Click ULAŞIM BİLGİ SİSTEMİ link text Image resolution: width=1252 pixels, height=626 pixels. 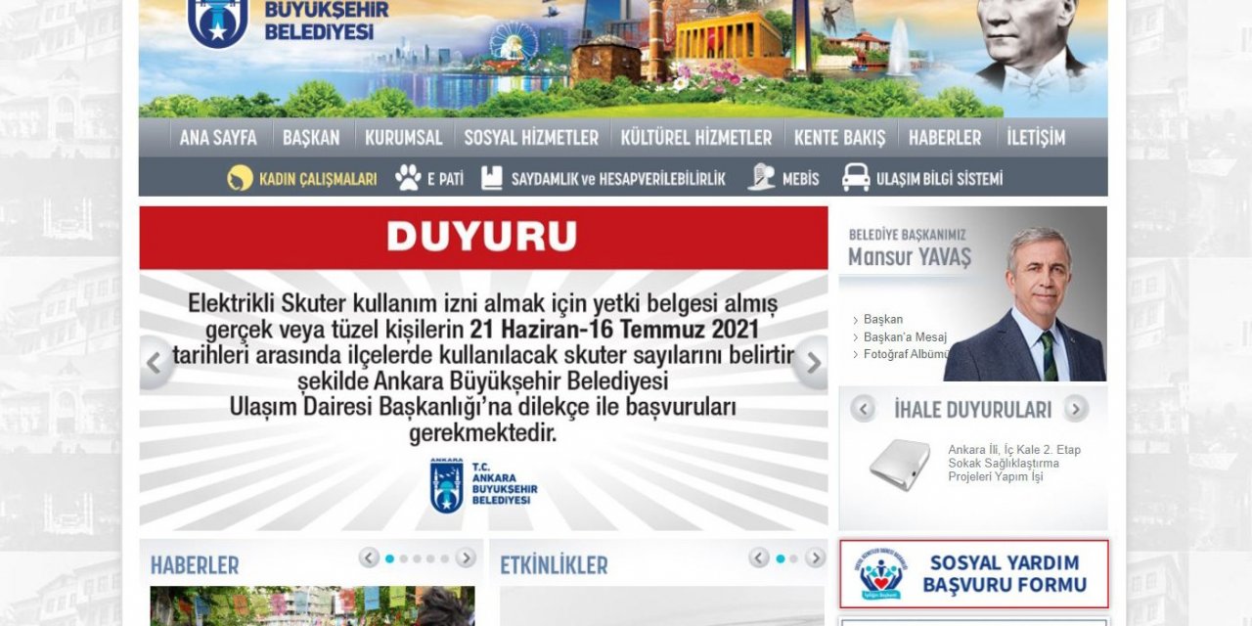click(939, 179)
